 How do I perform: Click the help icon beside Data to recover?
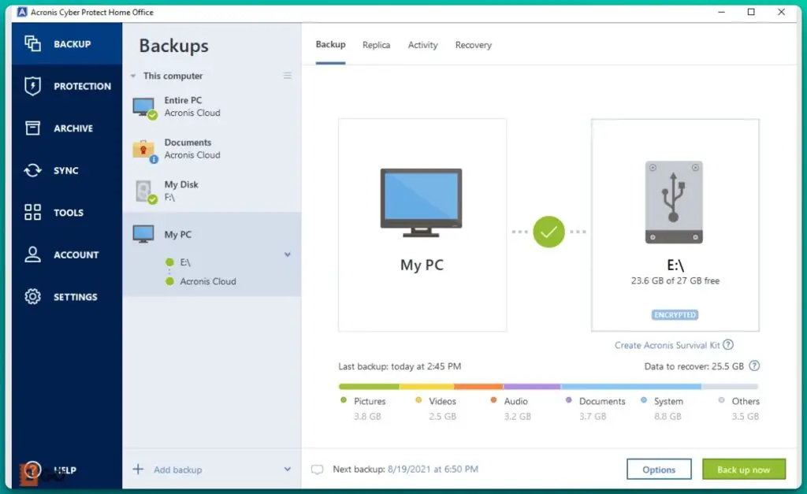click(x=754, y=366)
